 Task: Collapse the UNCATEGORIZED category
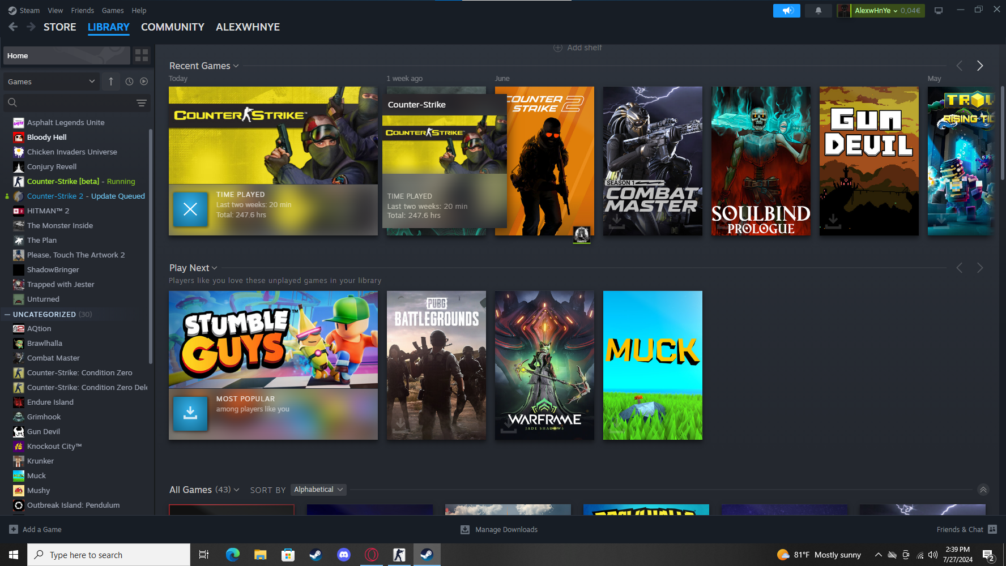7,314
